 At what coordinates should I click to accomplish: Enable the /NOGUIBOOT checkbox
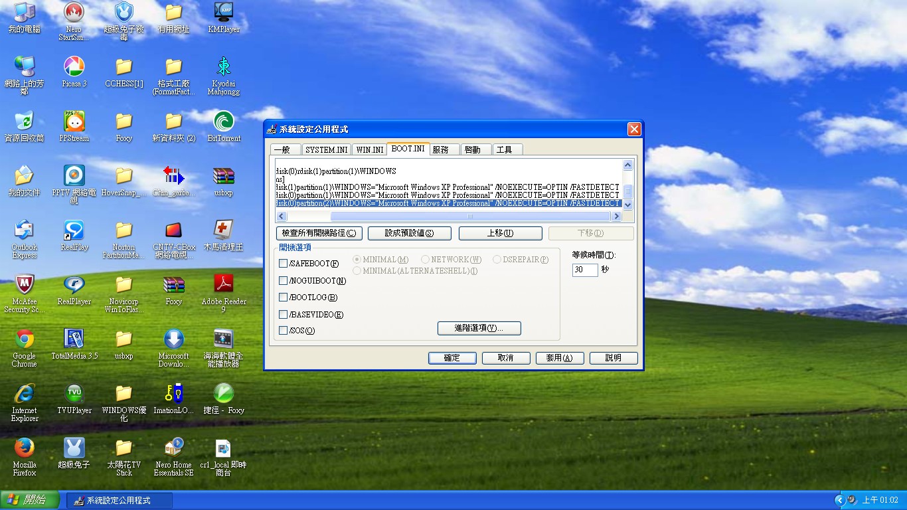click(284, 280)
